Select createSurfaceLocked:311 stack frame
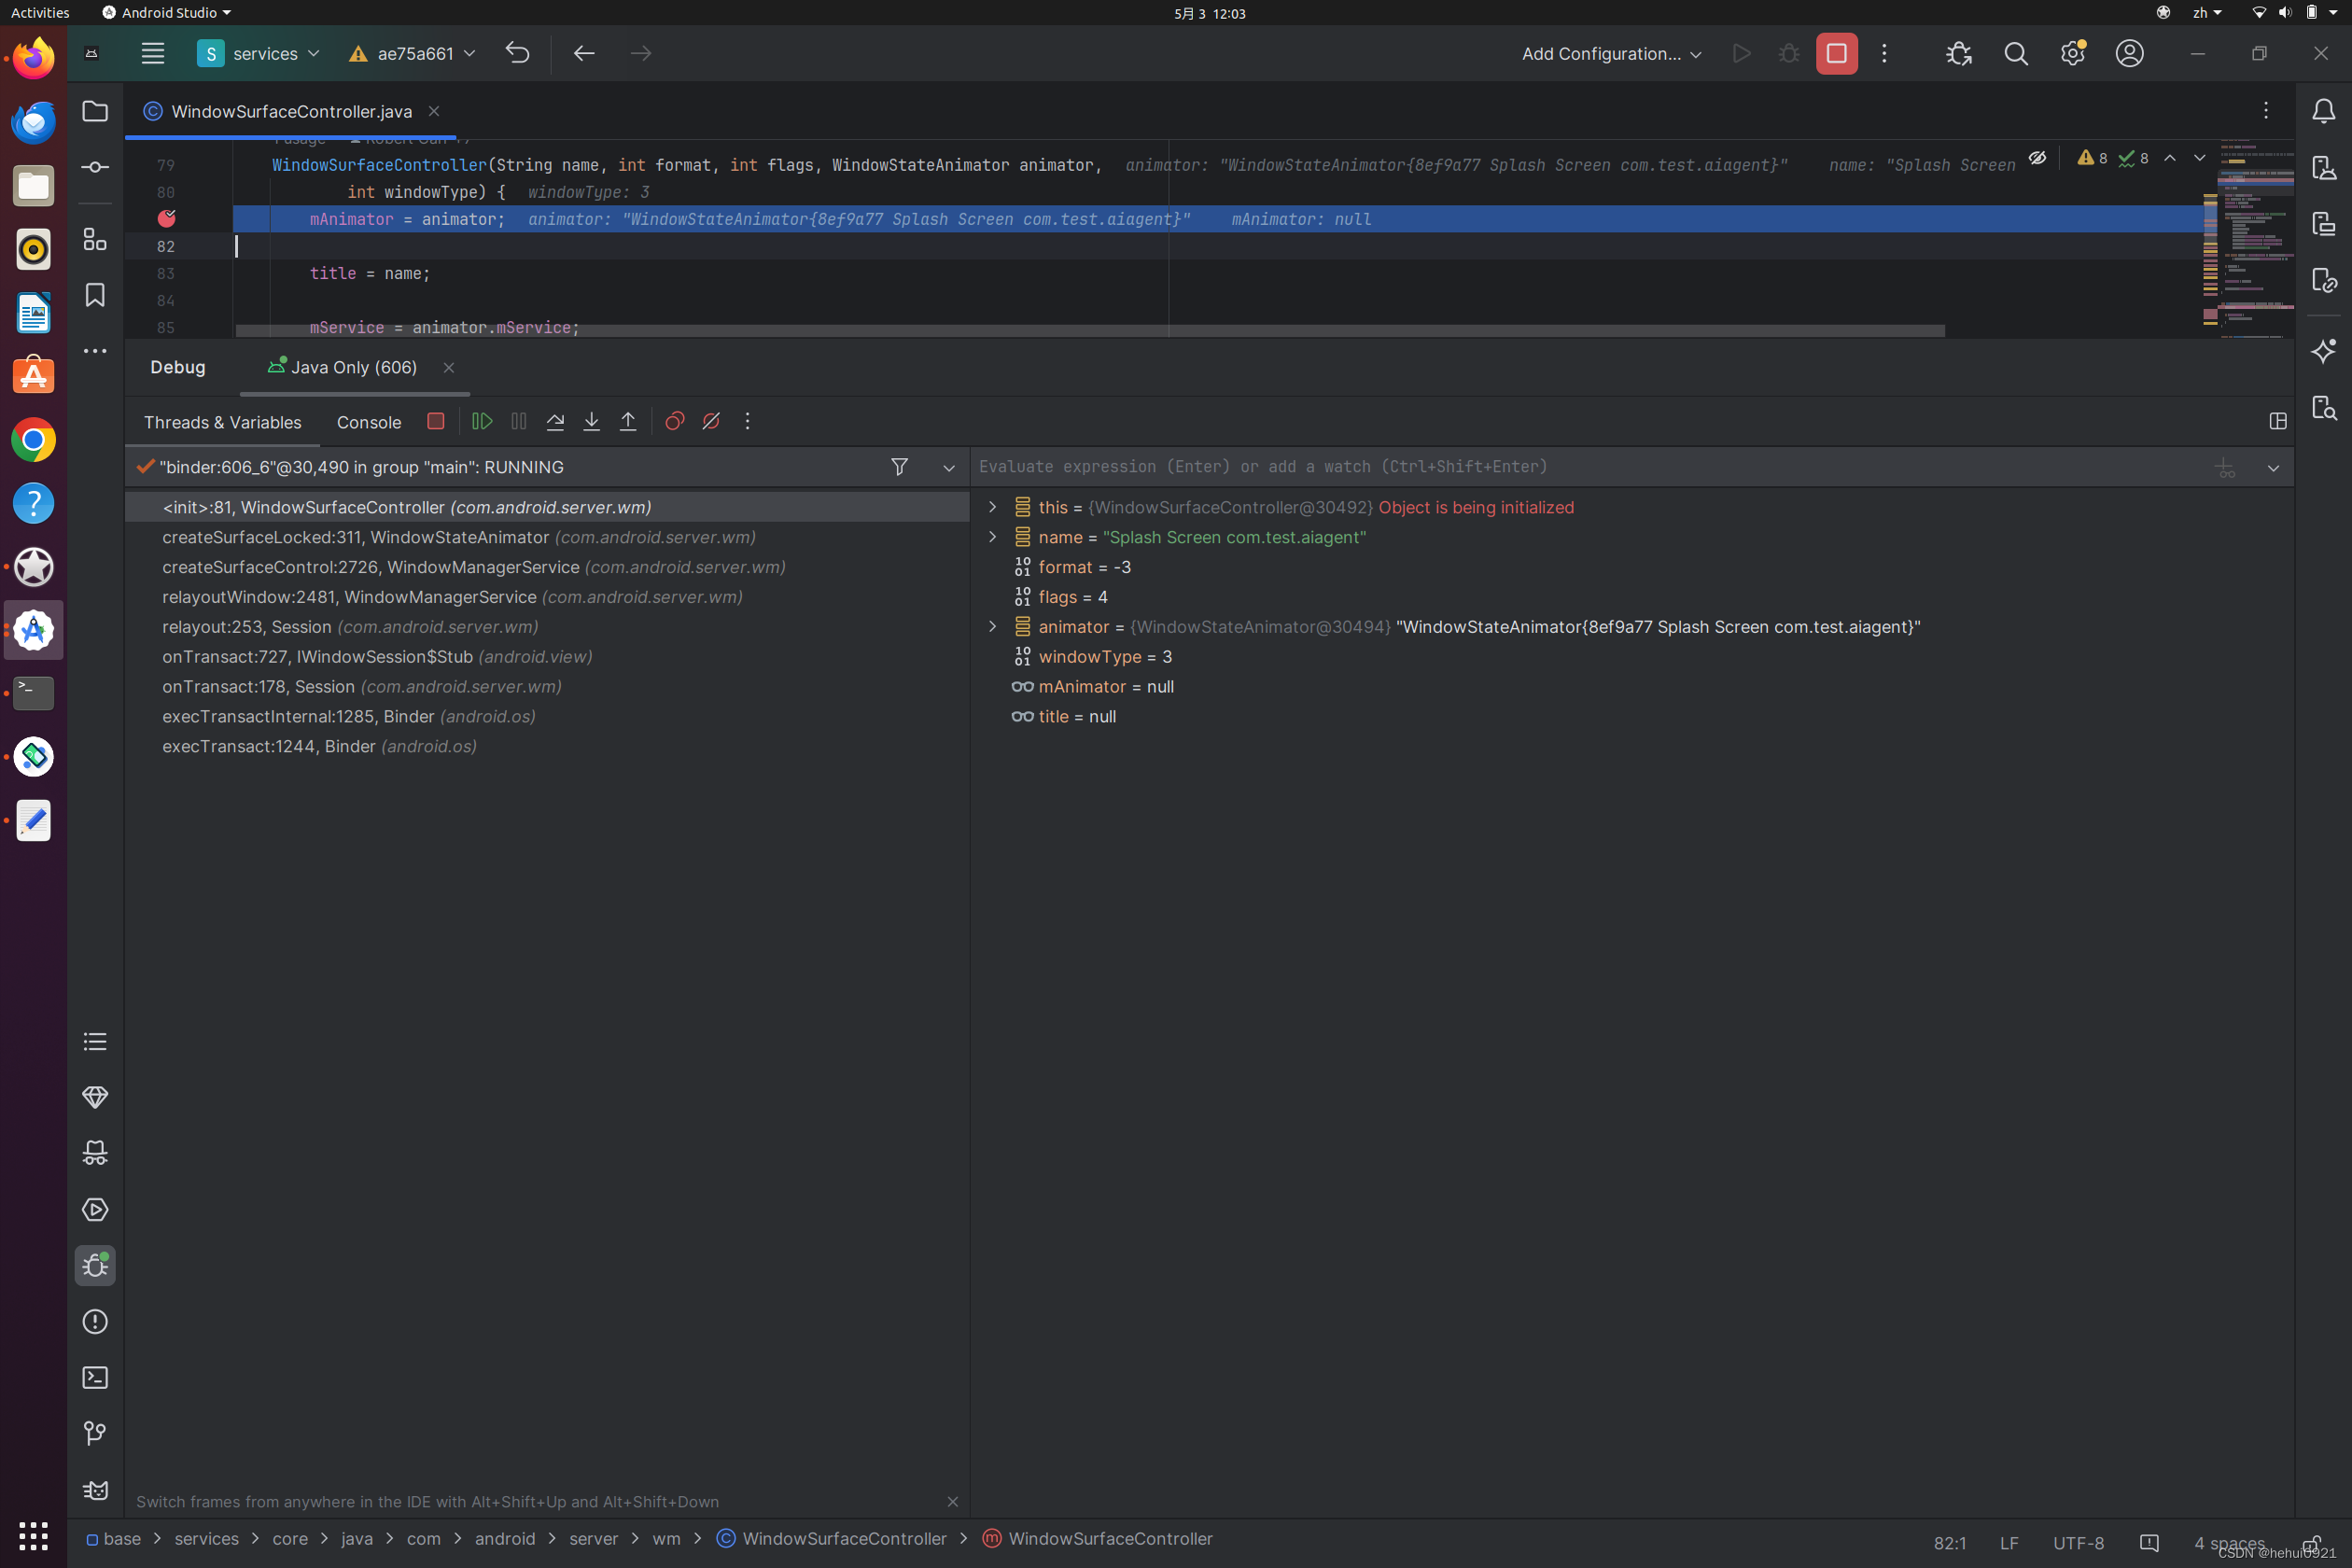The height and width of the screenshot is (1568, 2352). [547, 537]
